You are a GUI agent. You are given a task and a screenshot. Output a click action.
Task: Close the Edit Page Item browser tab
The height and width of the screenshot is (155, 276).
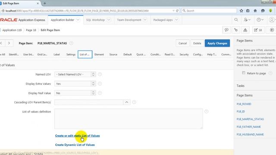38,3
